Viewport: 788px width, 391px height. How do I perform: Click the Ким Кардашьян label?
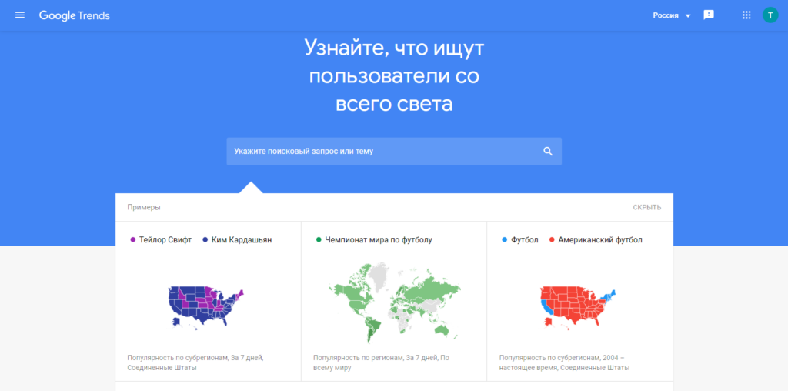click(x=242, y=240)
